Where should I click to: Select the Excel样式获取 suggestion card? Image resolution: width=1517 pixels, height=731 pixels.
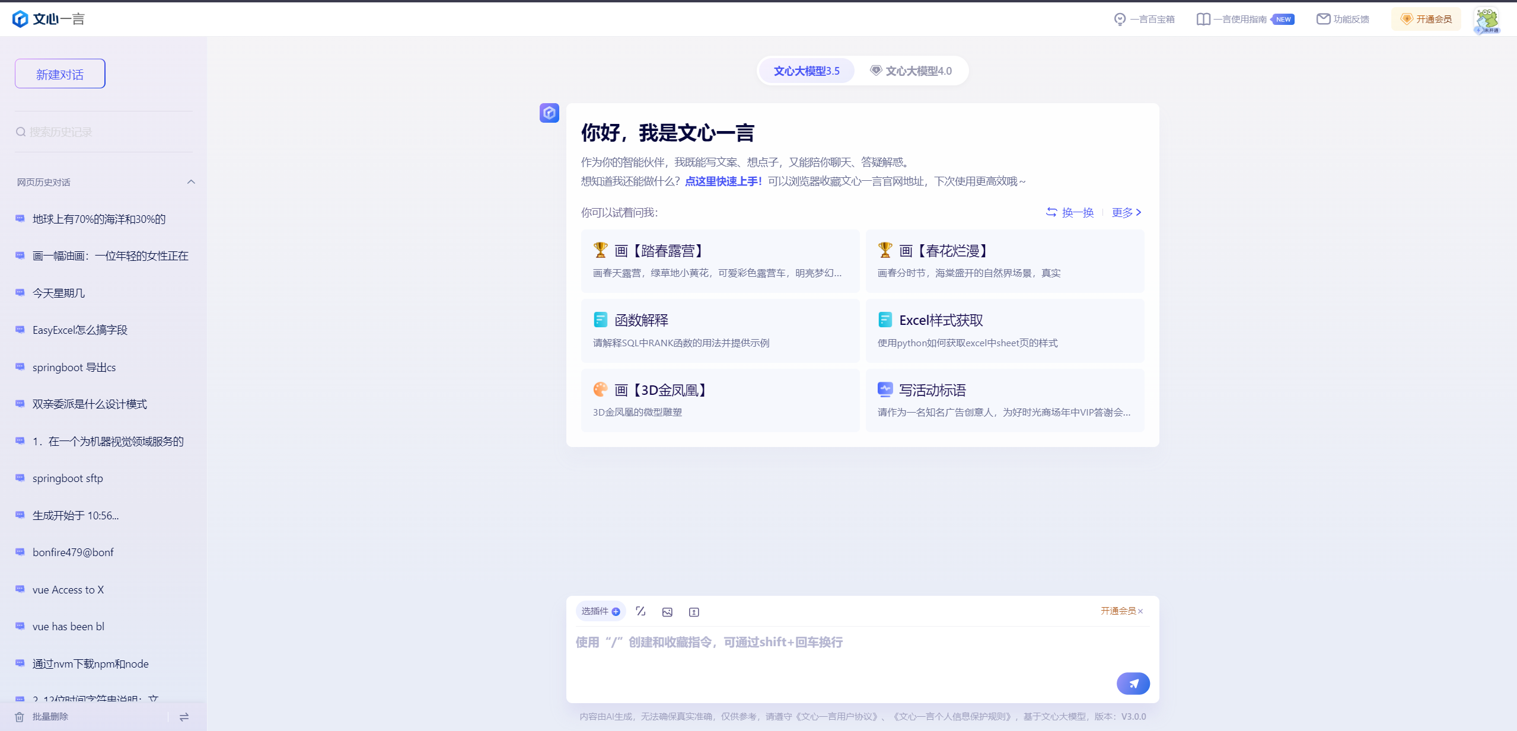coord(1005,331)
